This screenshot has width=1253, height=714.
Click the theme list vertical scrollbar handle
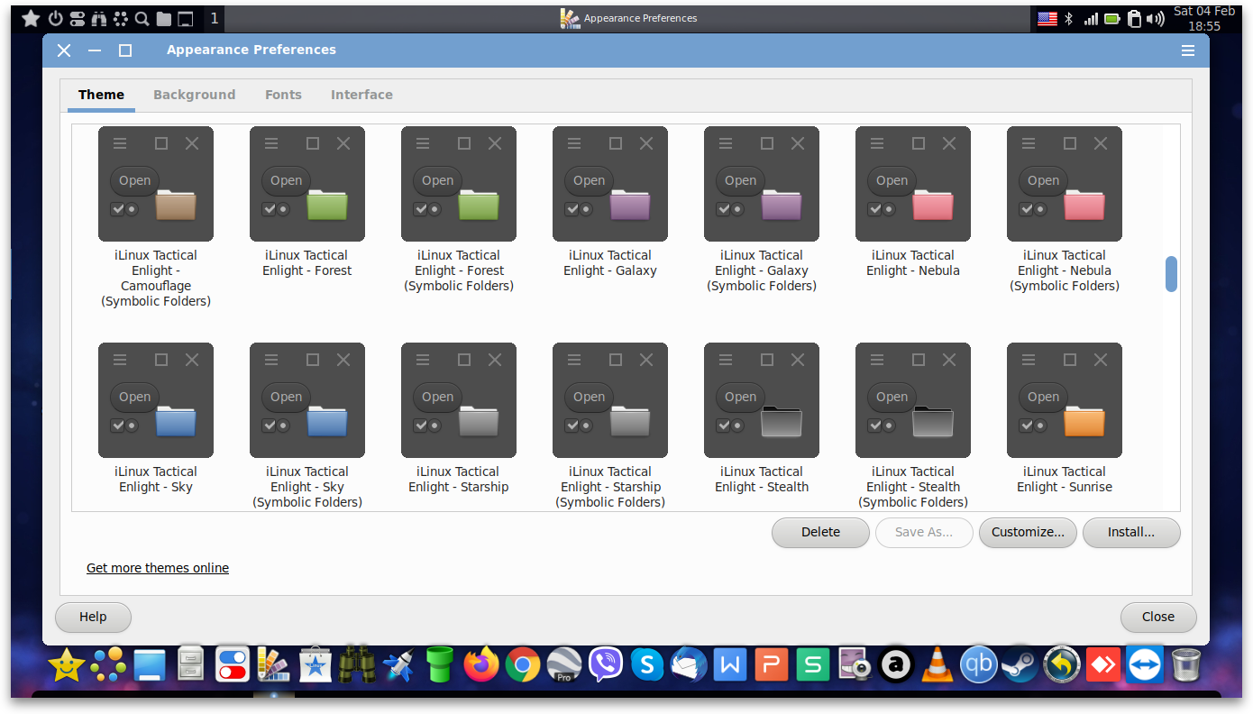(x=1171, y=274)
